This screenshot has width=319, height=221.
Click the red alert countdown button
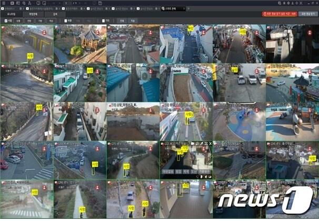(x=280, y=14)
